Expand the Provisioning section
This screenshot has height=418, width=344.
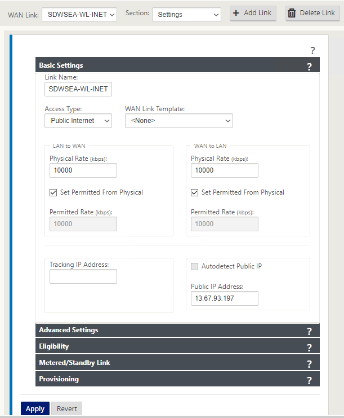tap(177, 379)
